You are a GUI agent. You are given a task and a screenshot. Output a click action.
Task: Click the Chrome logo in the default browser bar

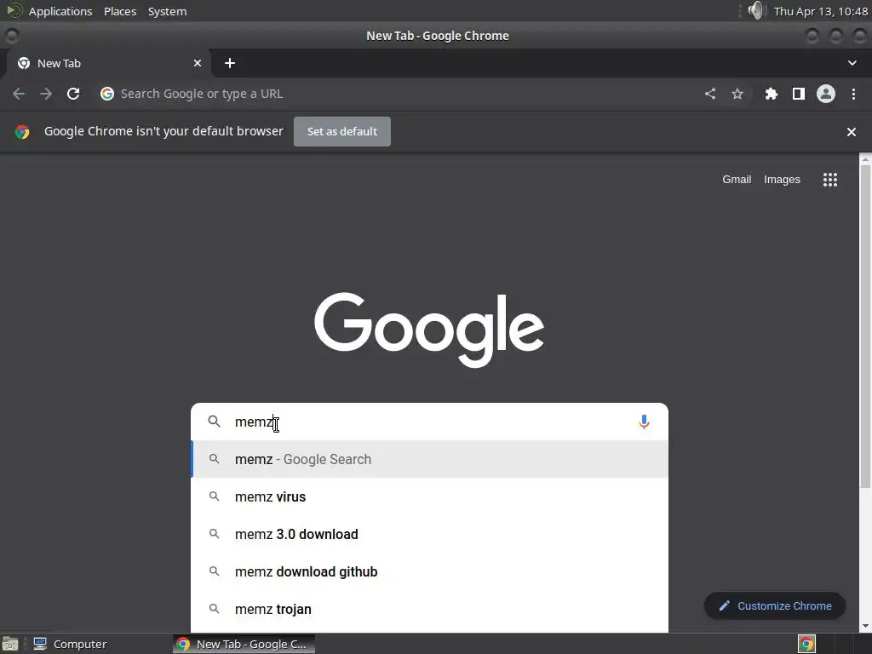pos(22,132)
